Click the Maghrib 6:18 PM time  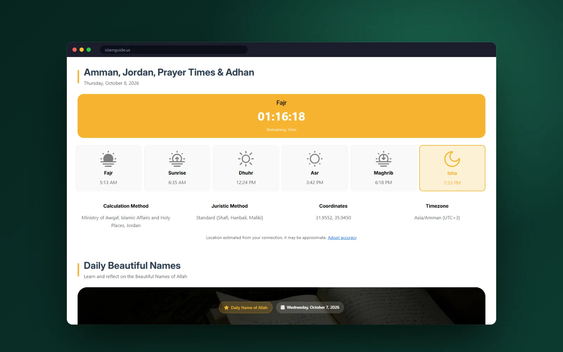pyautogui.click(x=384, y=182)
